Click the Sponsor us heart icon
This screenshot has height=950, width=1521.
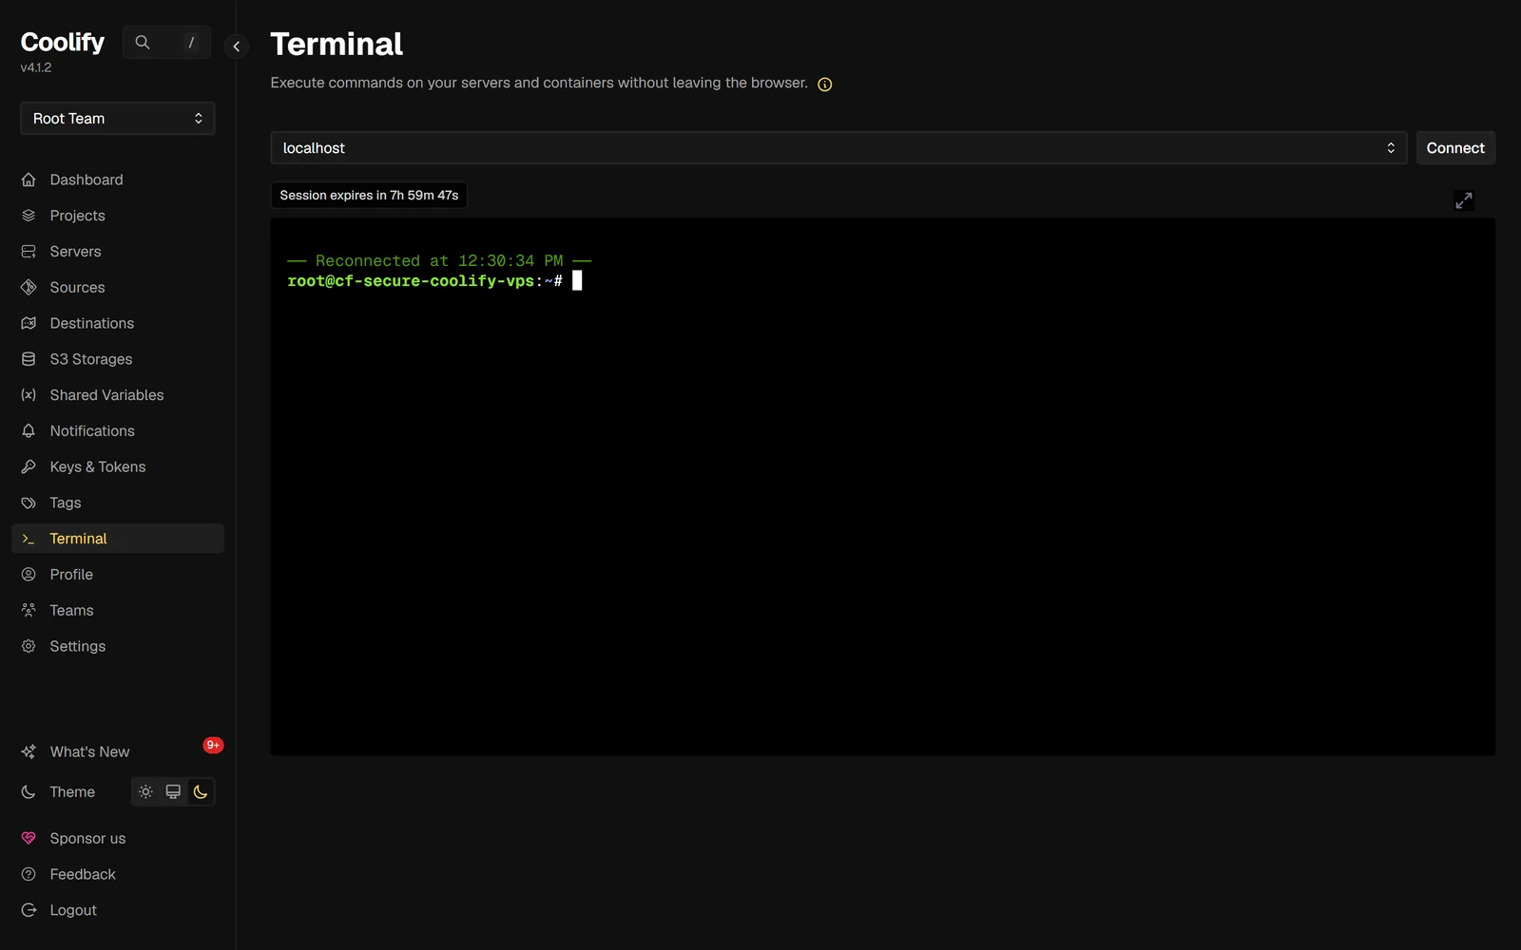coord(29,838)
